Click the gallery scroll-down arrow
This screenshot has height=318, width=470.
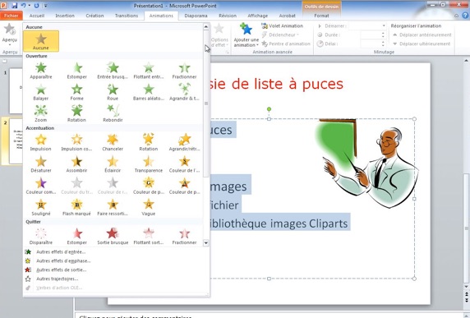pyautogui.click(x=206, y=242)
